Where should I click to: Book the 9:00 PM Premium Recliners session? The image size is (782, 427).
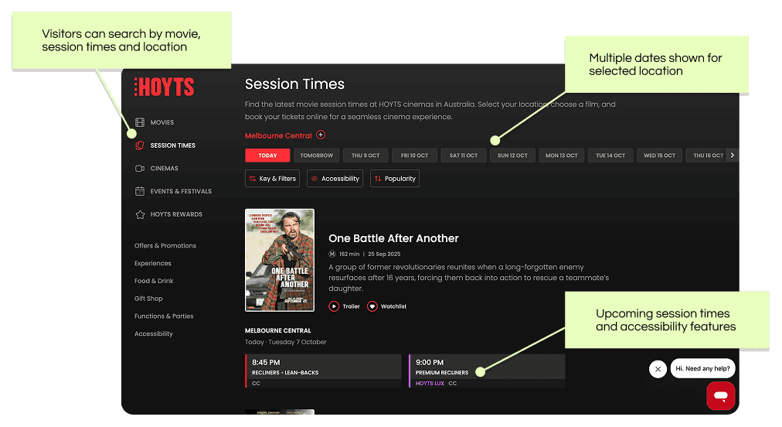coord(487,371)
